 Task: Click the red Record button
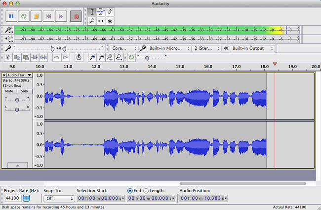click(76, 16)
